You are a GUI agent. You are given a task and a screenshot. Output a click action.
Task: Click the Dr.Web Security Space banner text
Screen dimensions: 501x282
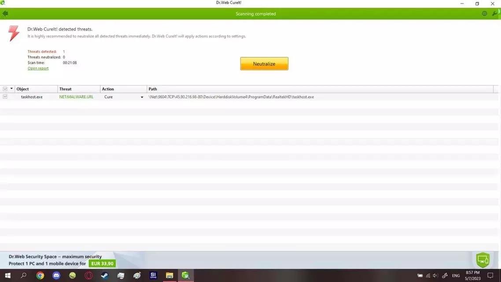[x=55, y=256]
